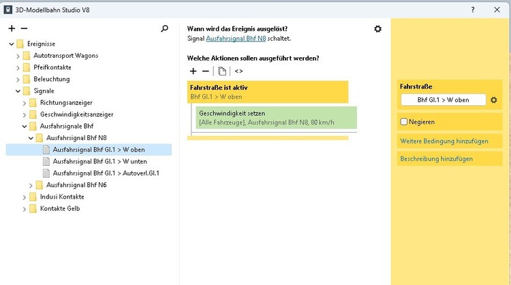Open the Fahrstraße selection gear icon
The image size is (511, 285).
pos(494,100)
